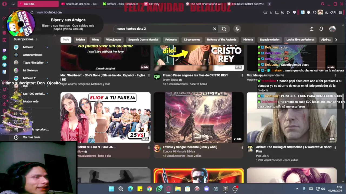Open options for Franco Pisso video

click(242, 76)
